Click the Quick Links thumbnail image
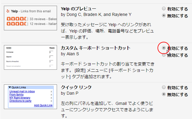 coord(31,97)
